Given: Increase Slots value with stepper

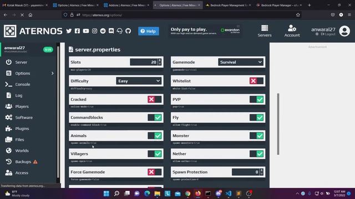Looking at the screenshot, I should click(x=160, y=60).
